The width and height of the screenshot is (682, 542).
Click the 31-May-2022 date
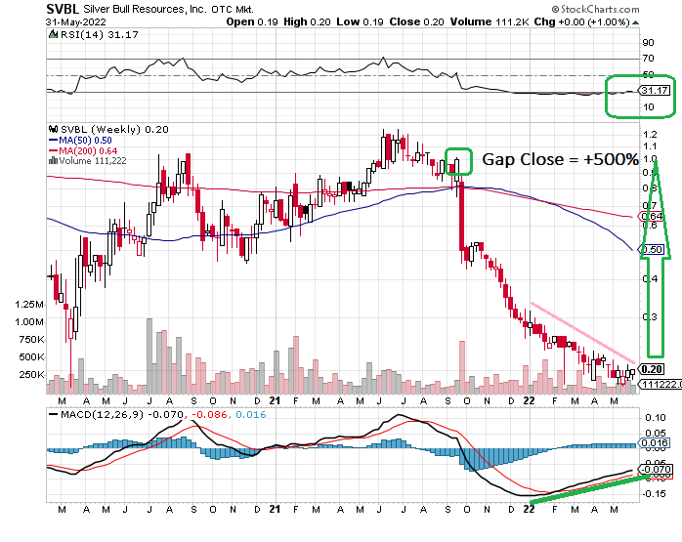tap(76, 22)
